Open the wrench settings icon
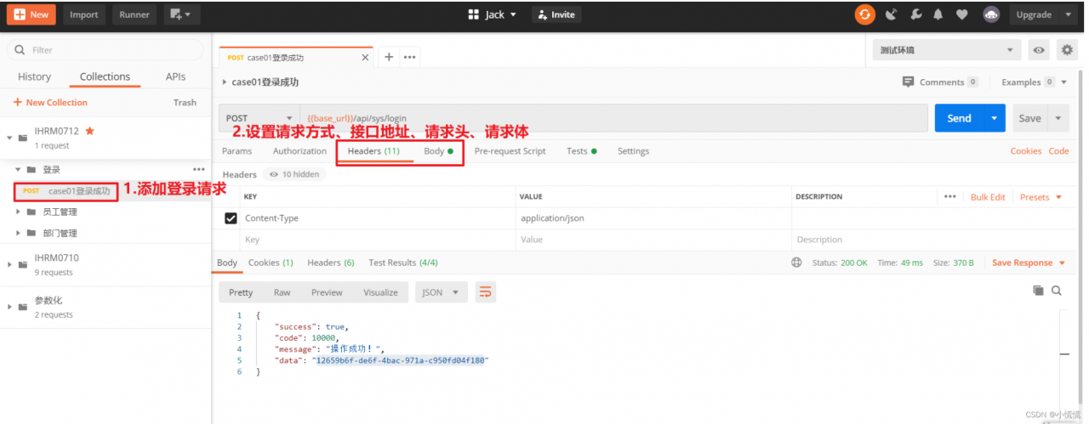Screen dimensions: 1089x424 (915, 14)
